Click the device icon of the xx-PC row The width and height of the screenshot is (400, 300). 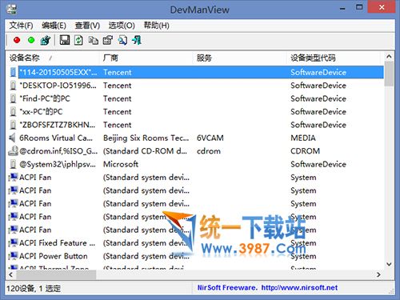(13, 112)
